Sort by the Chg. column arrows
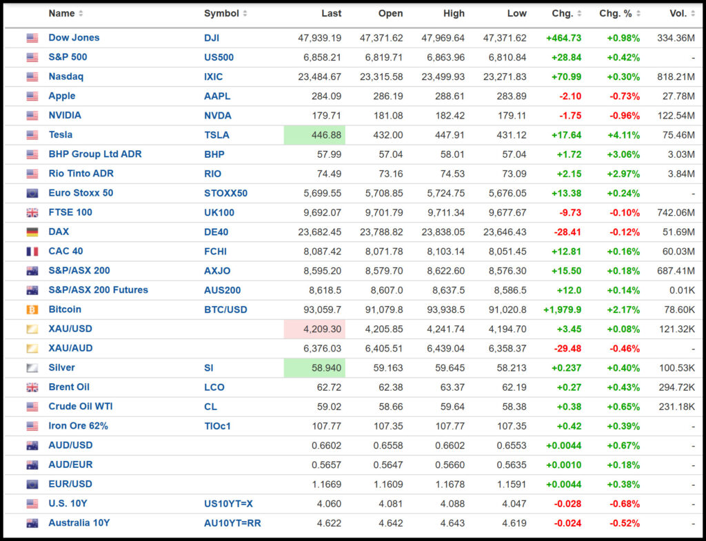 (x=578, y=14)
